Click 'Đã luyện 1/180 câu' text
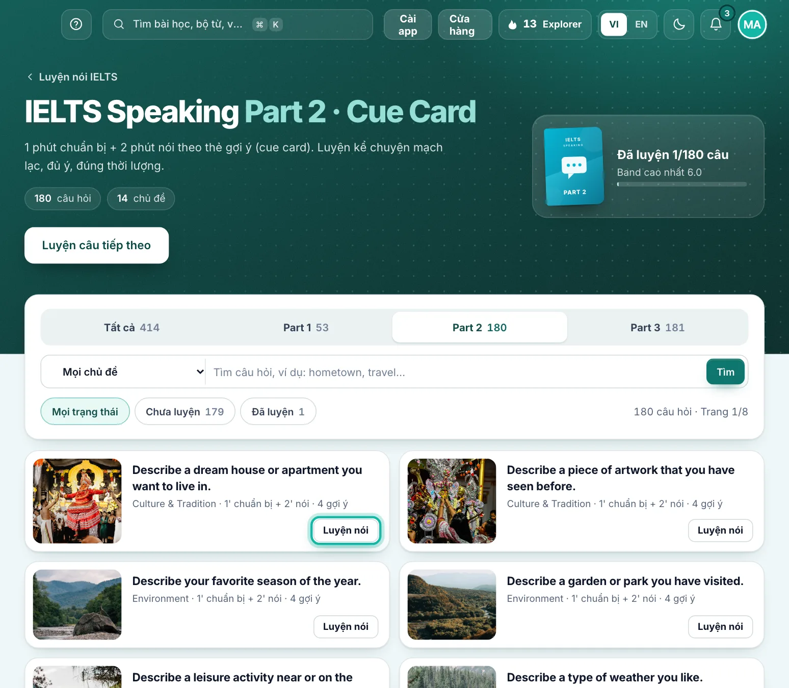The width and height of the screenshot is (789, 688). [x=673, y=154]
